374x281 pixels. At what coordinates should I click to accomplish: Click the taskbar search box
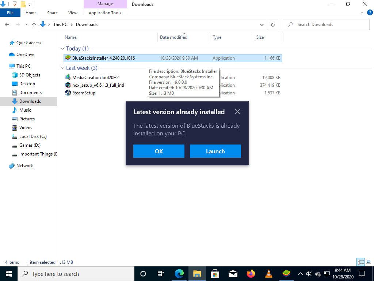[76, 274]
